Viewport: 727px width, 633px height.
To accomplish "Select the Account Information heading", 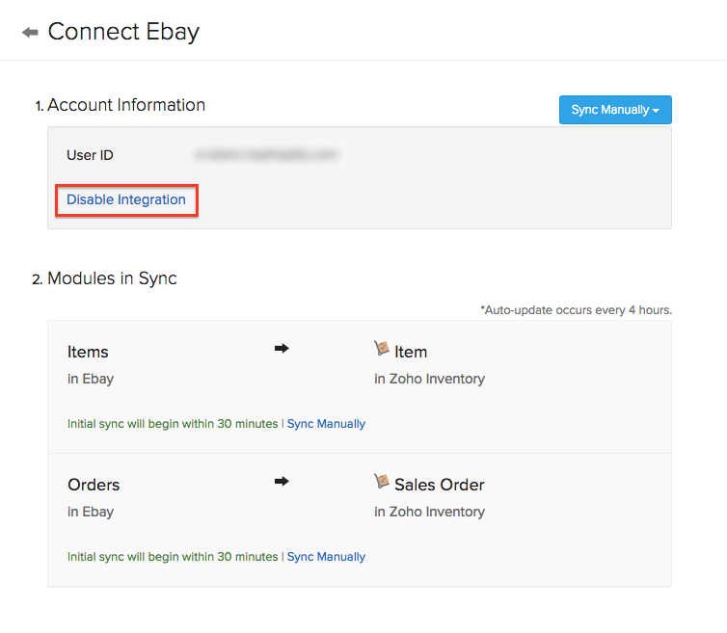I will click(126, 105).
